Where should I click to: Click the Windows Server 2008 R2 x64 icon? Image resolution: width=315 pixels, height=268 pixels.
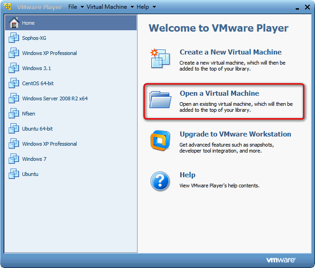click(x=14, y=98)
